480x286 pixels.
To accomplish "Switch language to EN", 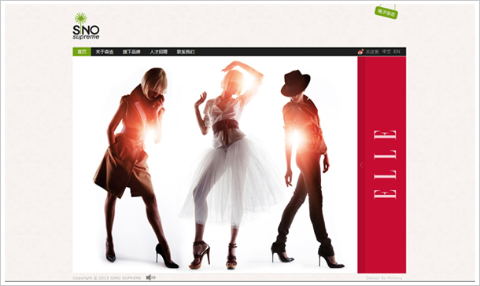I will pyautogui.click(x=397, y=52).
